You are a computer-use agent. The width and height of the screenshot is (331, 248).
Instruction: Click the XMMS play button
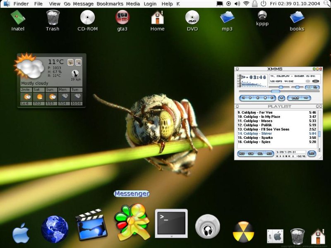[250, 98]
